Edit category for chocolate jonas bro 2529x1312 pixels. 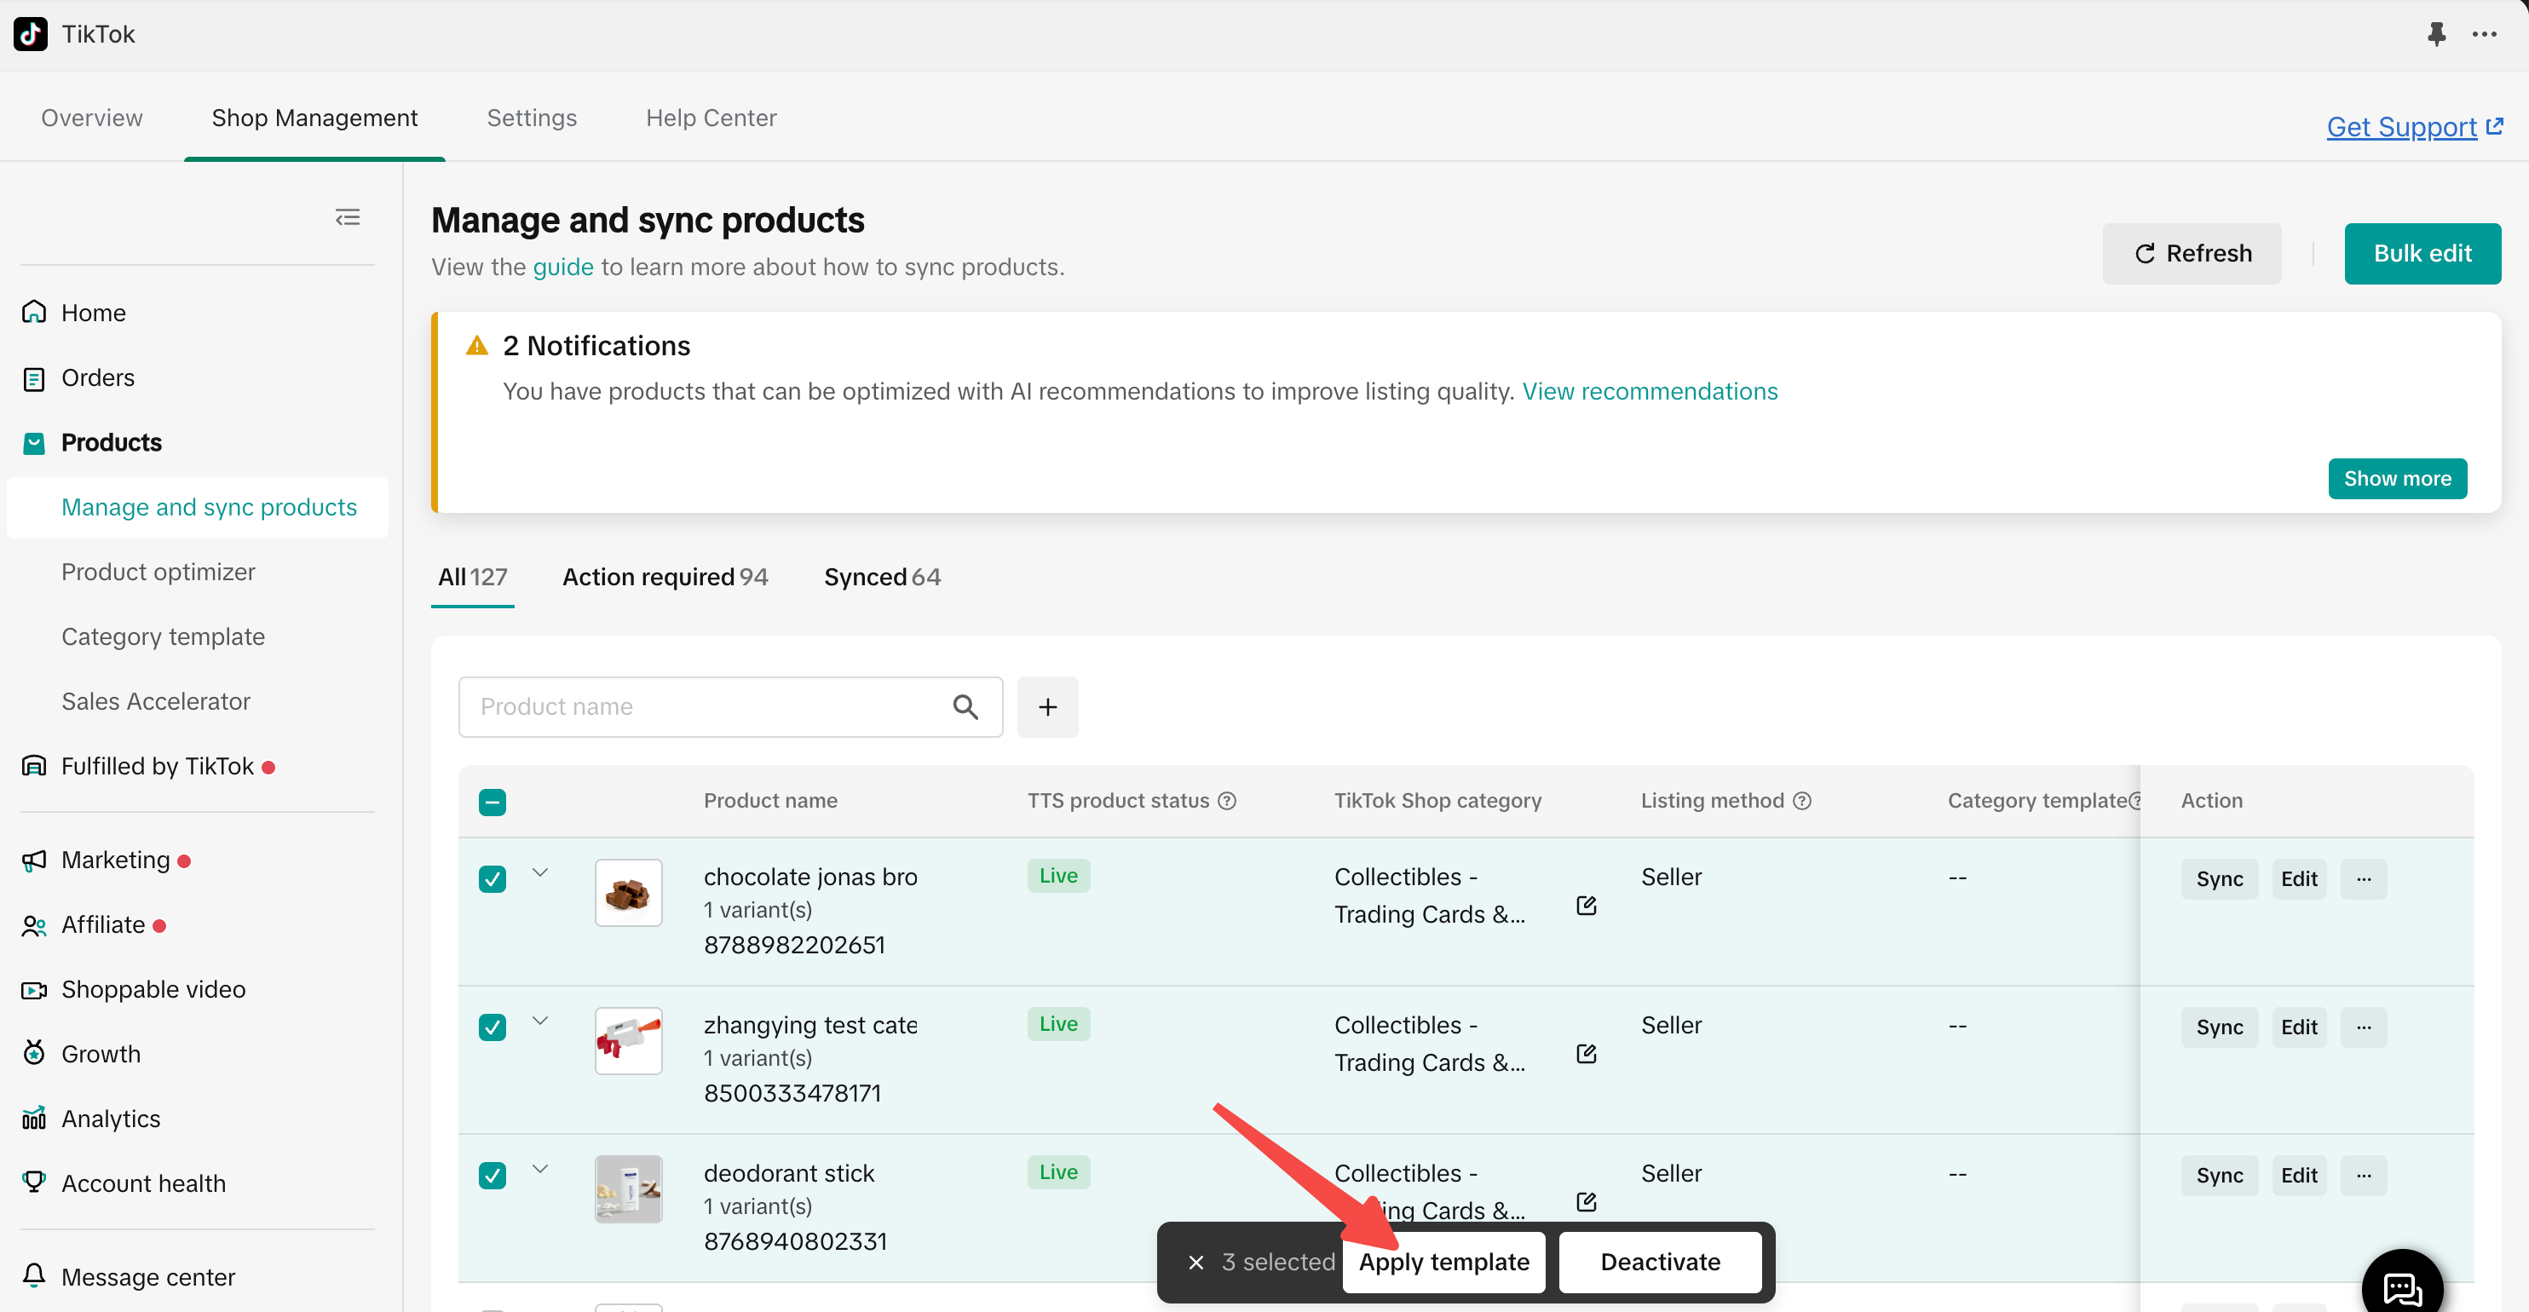point(1586,905)
